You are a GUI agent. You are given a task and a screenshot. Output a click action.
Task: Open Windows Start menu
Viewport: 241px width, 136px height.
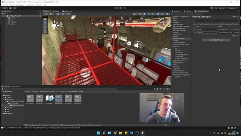pos(98,133)
